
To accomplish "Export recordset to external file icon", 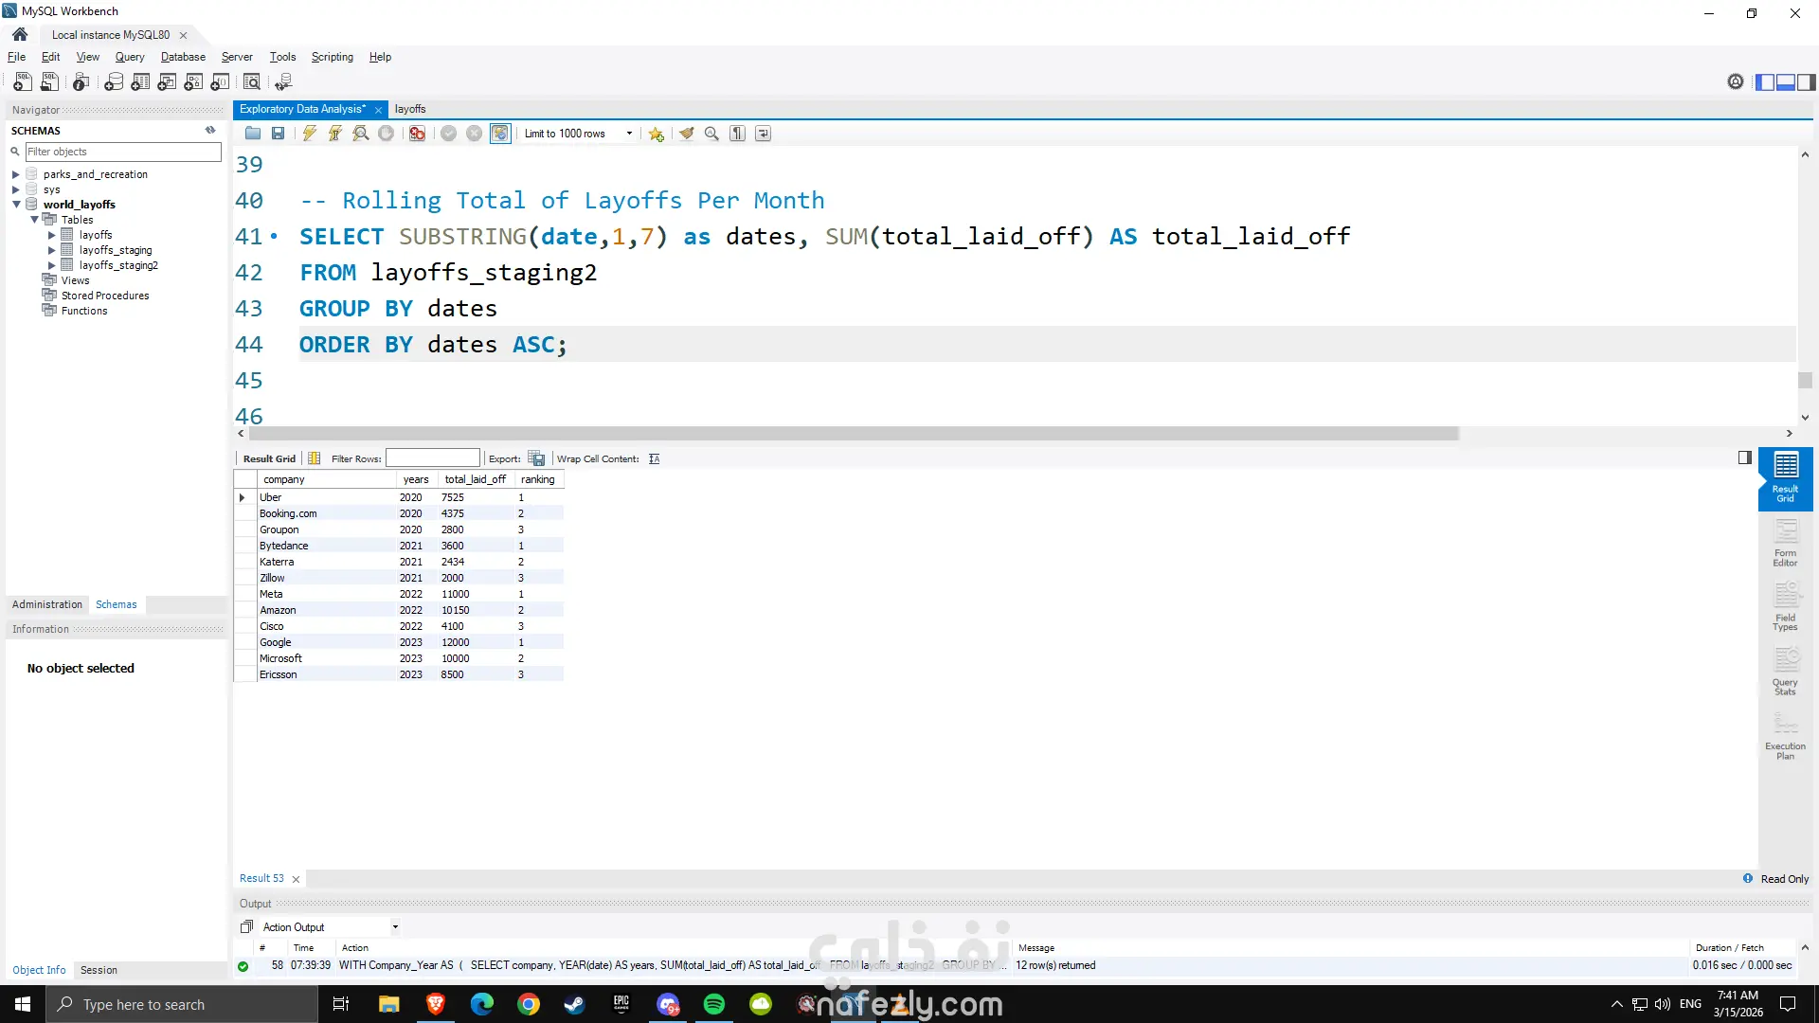I will pyautogui.click(x=537, y=458).
